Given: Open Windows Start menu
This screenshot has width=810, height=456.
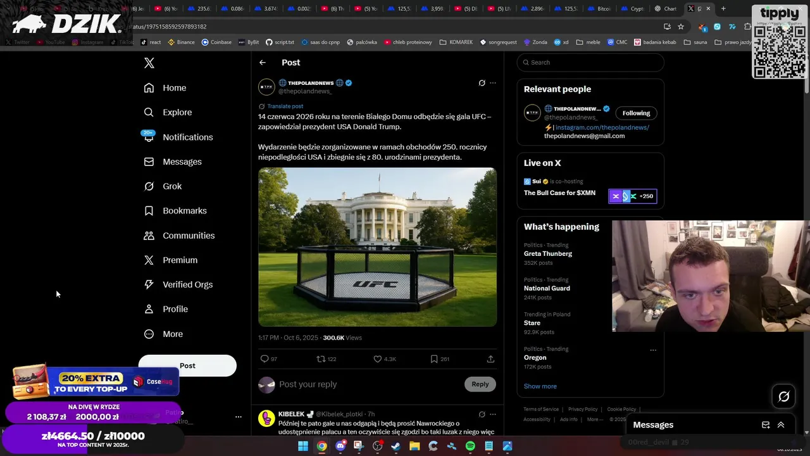Looking at the screenshot, I should (x=303, y=446).
